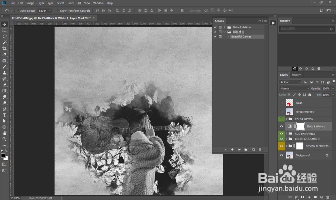Screen dimensions: 336x200
Task: Open the Actions panel menu
Action: pos(265,21)
